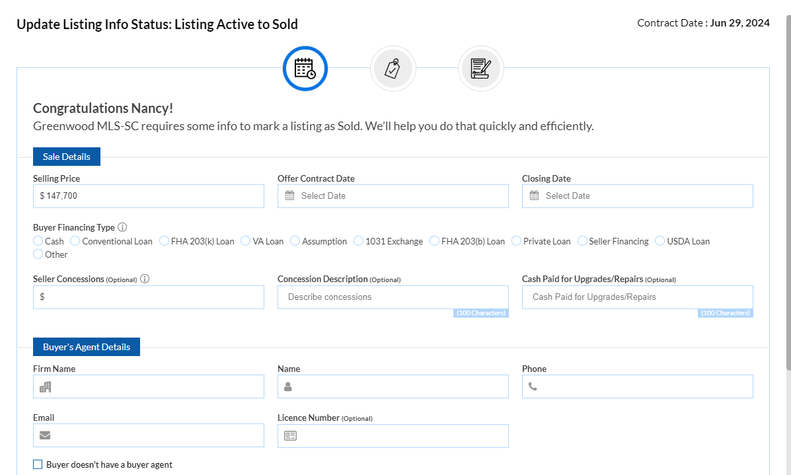
Task: Choose the Conventional Loan option
Action: pyautogui.click(x=75, y=241)
